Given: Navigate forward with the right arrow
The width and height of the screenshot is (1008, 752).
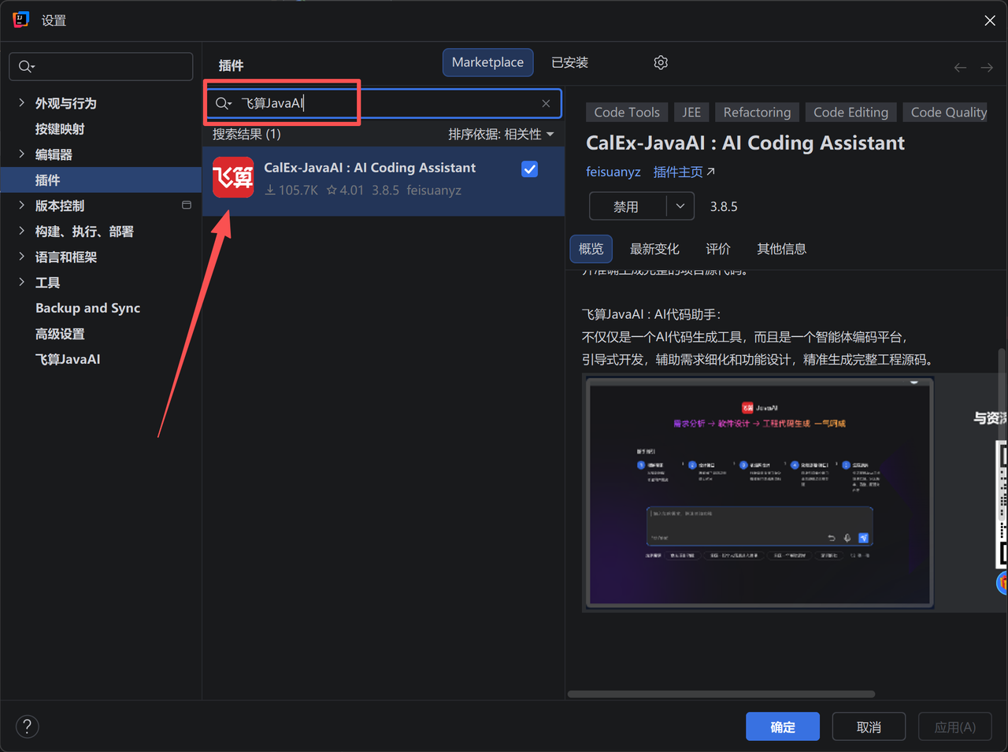Looking at the screenshot, I should [987, 68].
